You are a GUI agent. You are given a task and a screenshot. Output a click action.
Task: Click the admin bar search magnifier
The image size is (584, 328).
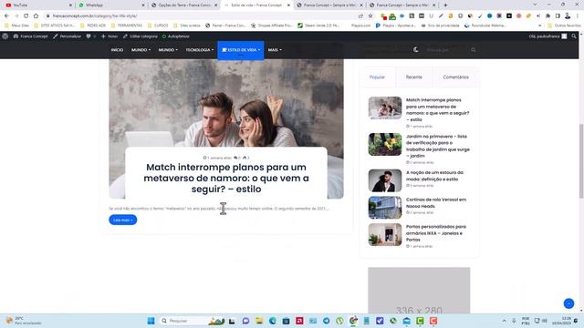[x=574, y=36]
